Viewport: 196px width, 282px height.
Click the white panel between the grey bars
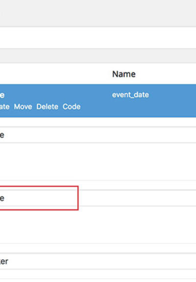click(x=98, y=38)
